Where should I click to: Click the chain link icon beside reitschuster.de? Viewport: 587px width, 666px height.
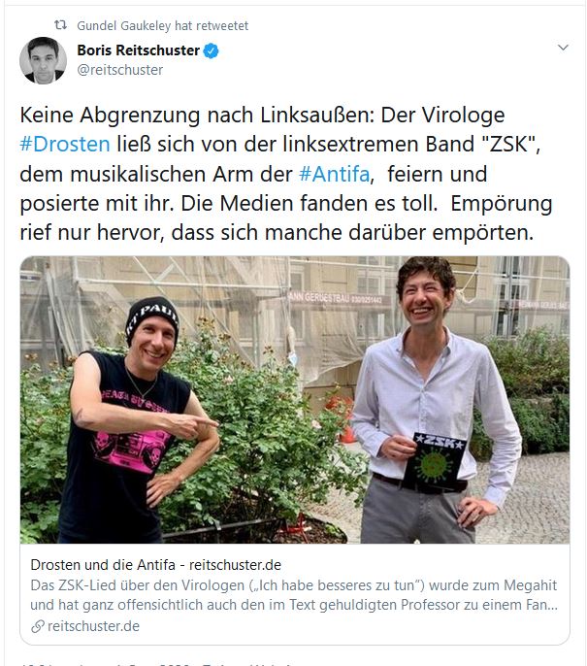coord(37,626)
